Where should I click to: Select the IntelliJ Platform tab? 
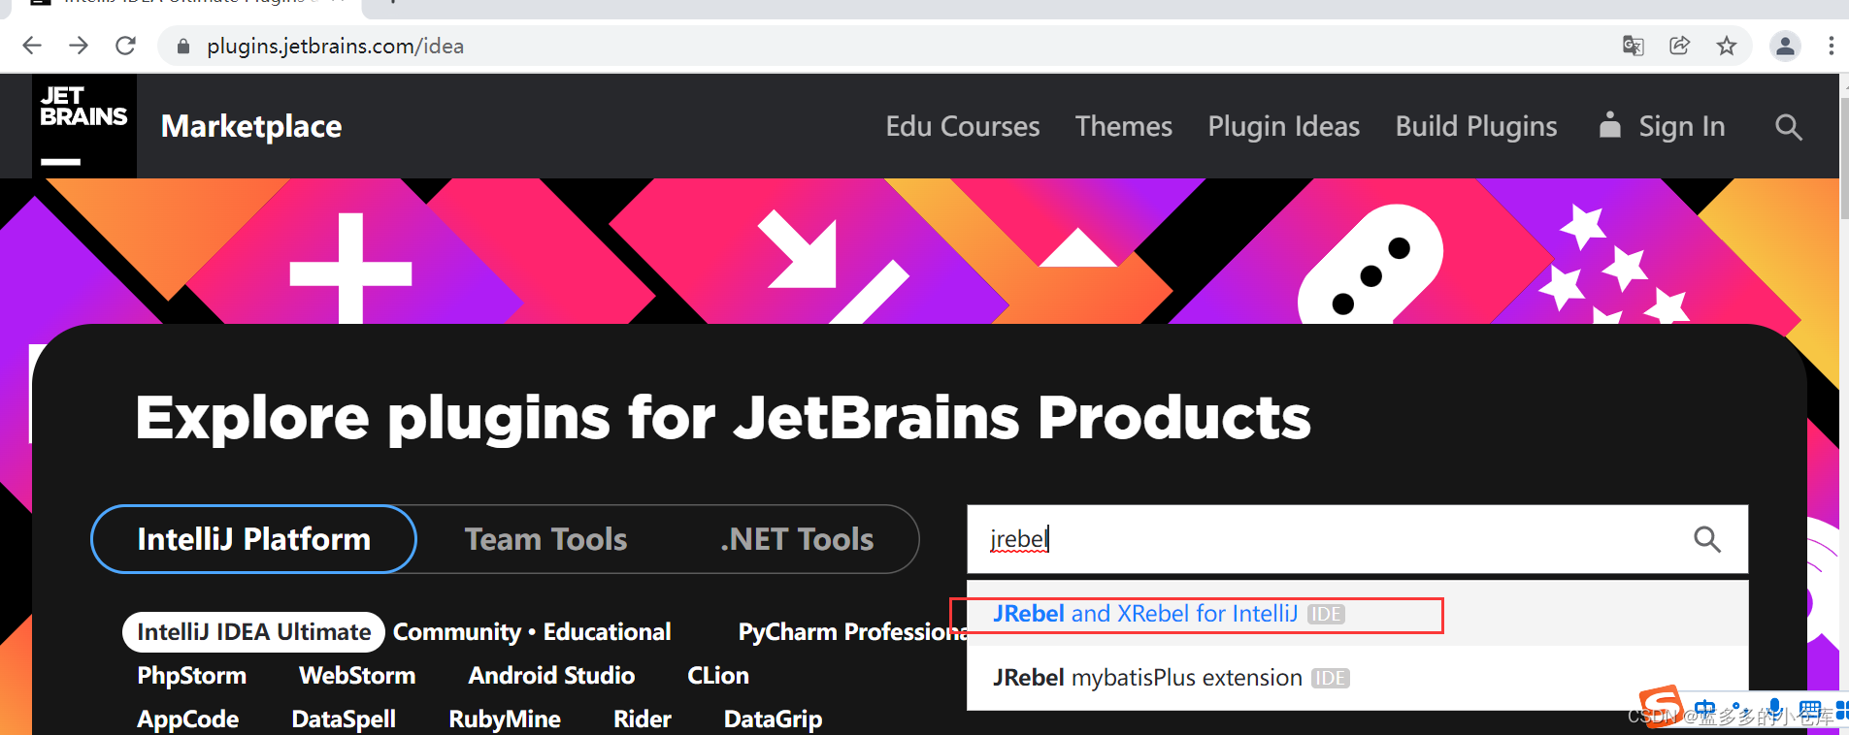(253, 539)
